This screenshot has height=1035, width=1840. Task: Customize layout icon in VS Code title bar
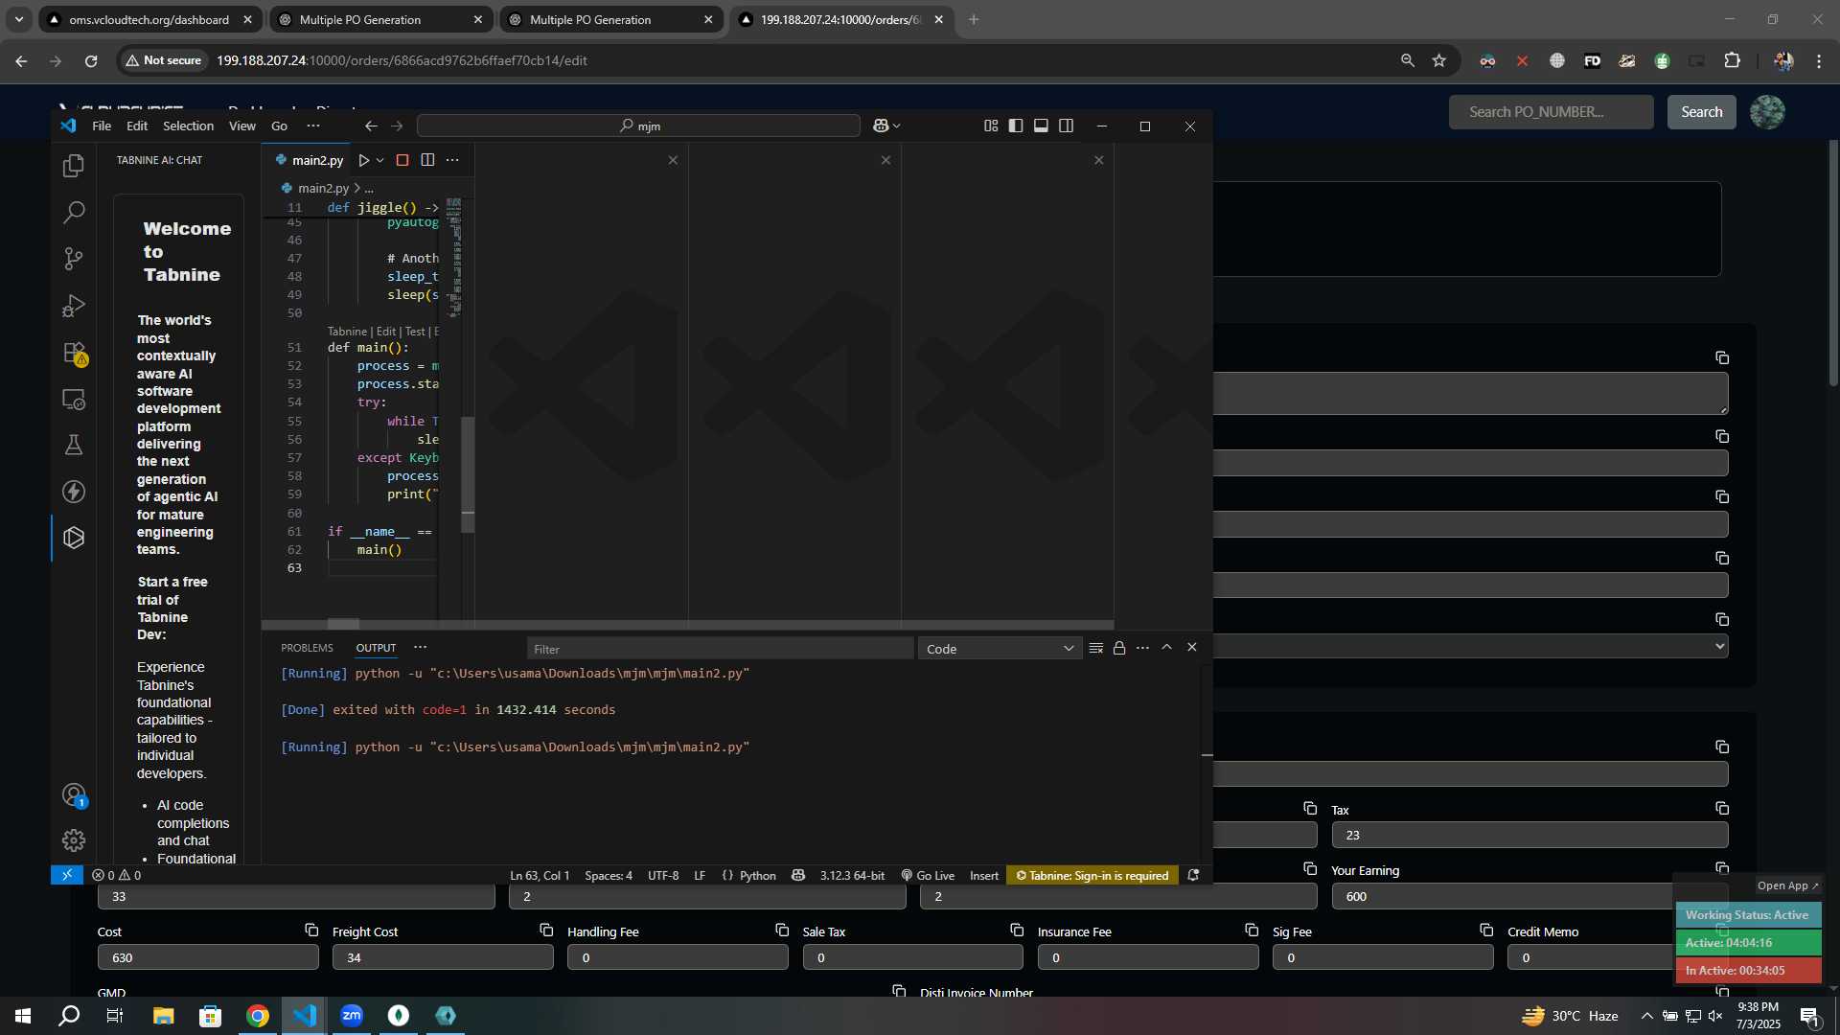[x=991, y=126]
